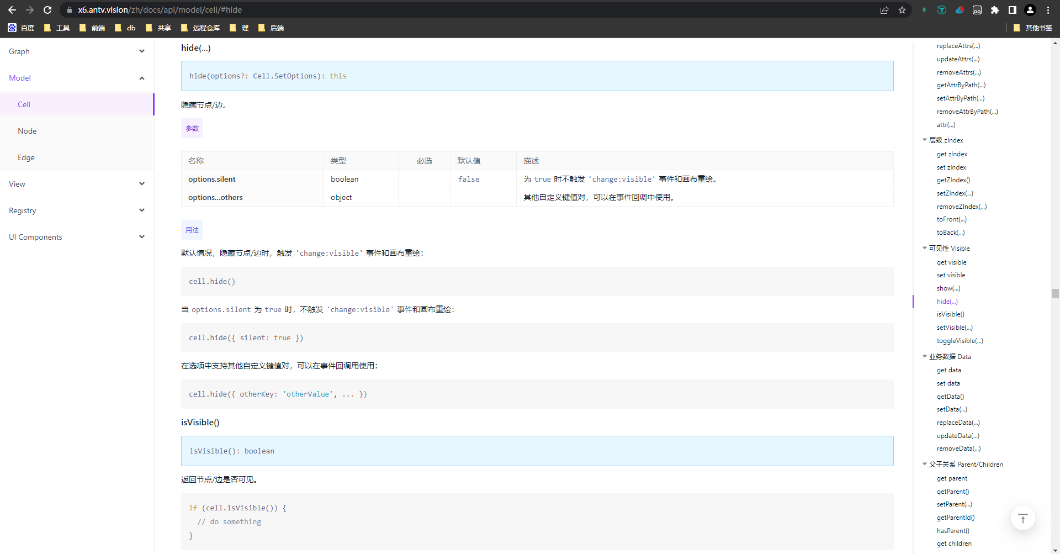Click the back-to-top floating button
The image size is (1060, 554).
(x=1022, y=518)
